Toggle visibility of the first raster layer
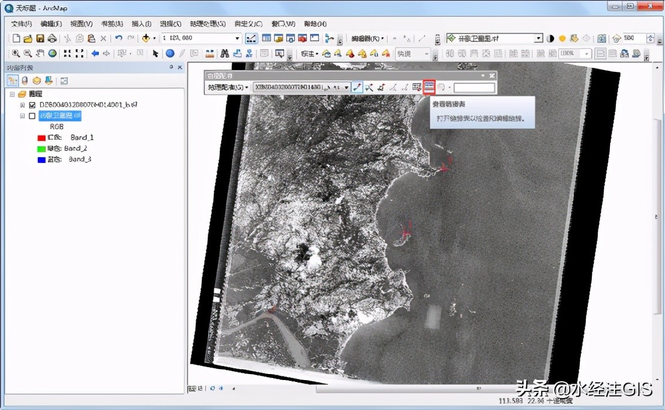 click(32, 105)
